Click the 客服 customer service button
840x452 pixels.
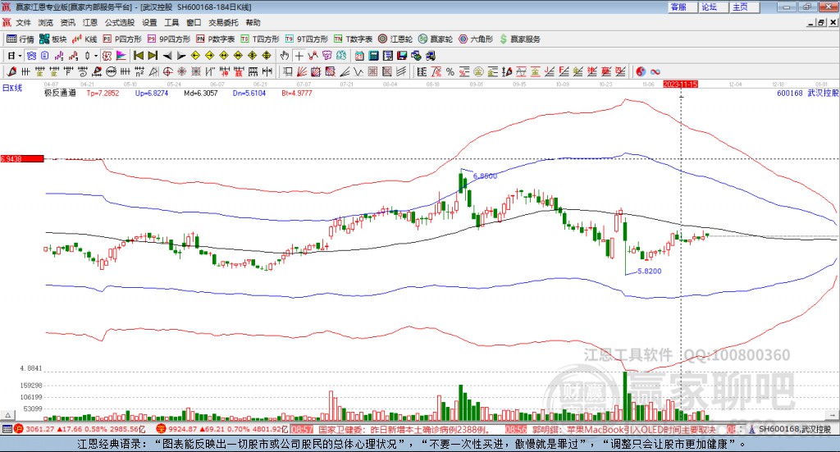pyautogui.click(x=682, y=7)
